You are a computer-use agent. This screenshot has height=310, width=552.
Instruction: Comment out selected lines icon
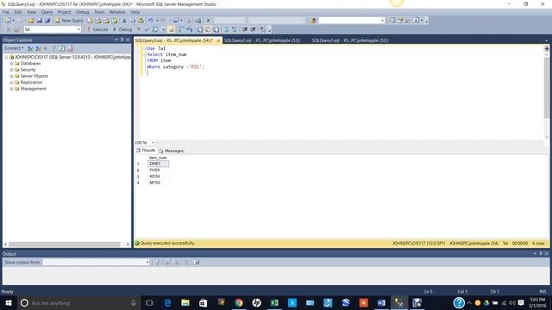226,29
